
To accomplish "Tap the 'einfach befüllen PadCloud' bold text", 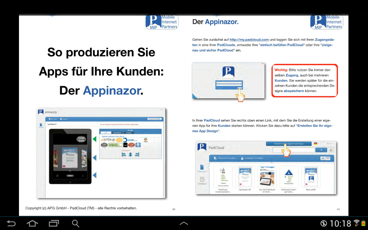I will click(x=281, y=45).
